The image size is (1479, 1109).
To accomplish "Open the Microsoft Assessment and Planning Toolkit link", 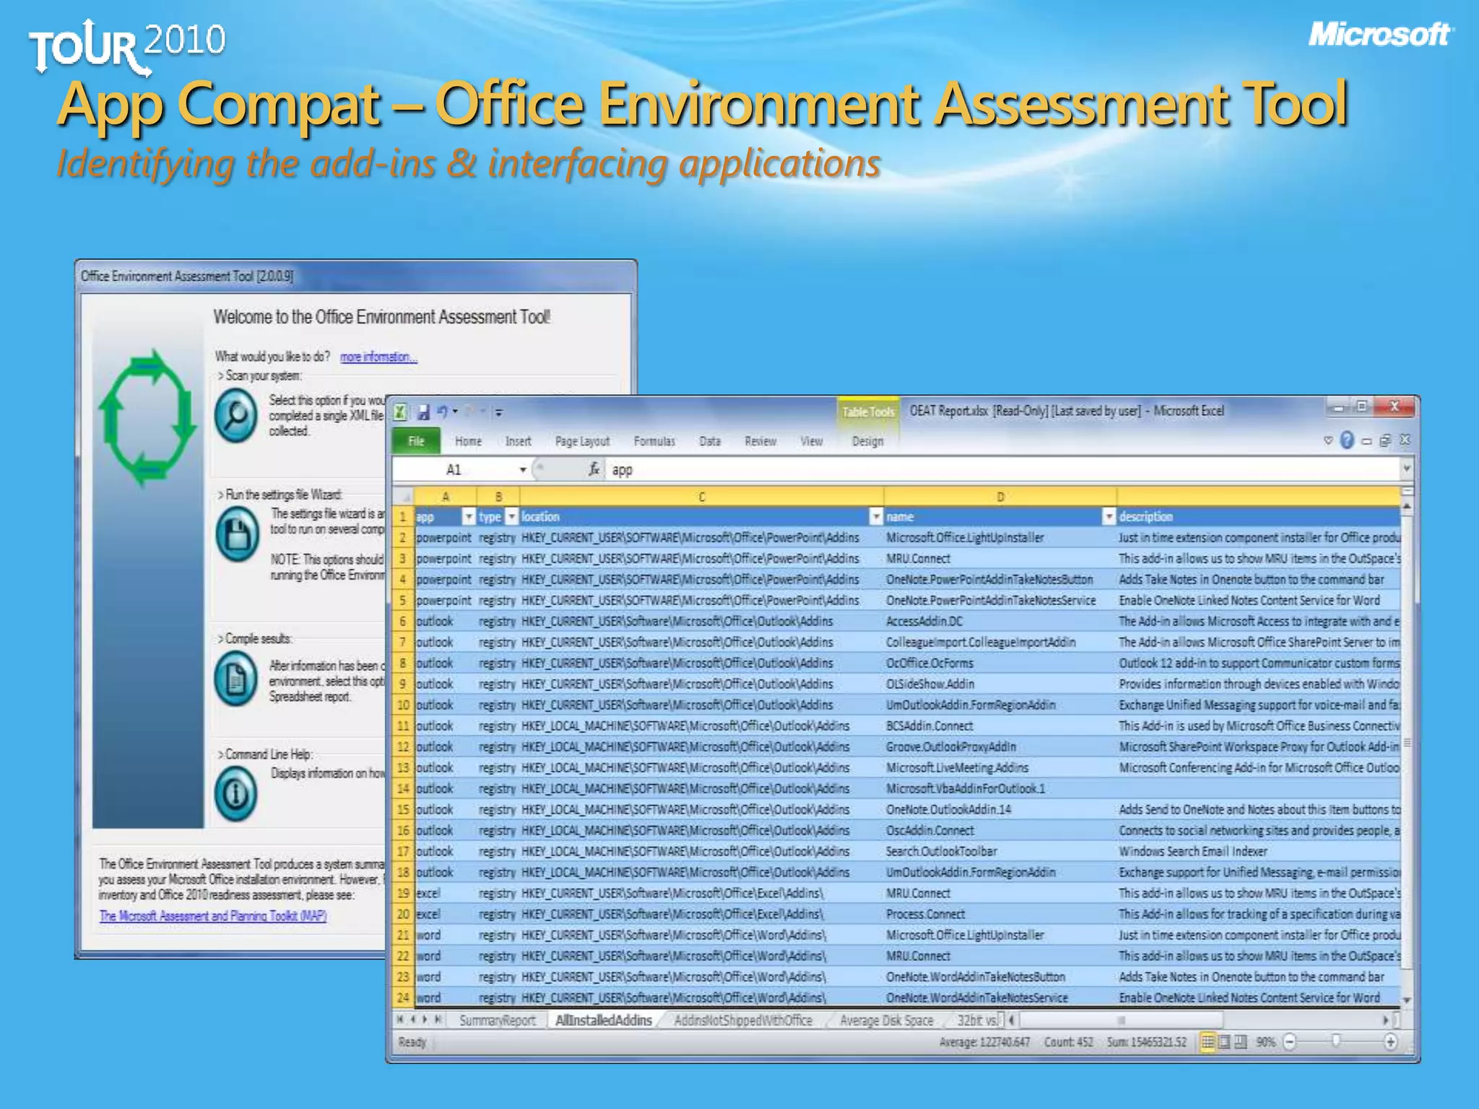I will pyautogui.click(x=213, y=916).
